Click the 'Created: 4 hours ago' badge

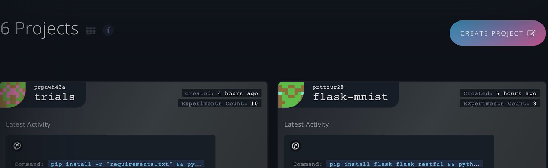click(221, 93)
